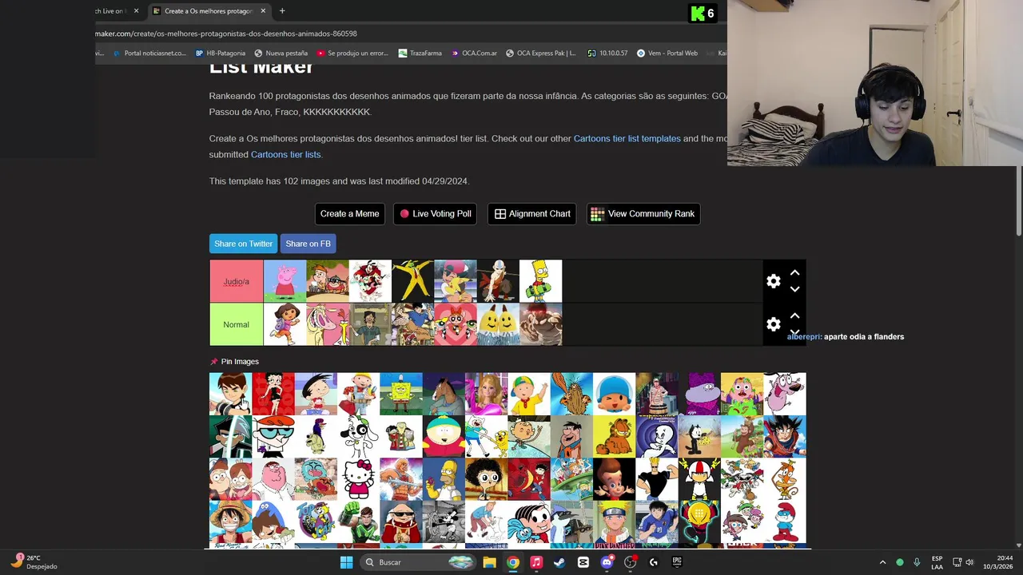Screen dimensions: 1023x575
Task: Pick the SpongeBob image from the pool
Action: click(401, 394)
